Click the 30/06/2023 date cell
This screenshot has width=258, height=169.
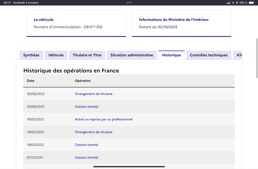35,94
